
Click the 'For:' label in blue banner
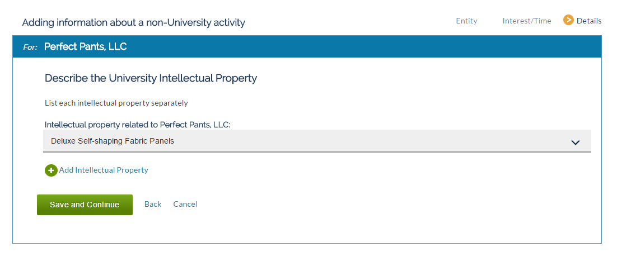[x=30, y=47]
